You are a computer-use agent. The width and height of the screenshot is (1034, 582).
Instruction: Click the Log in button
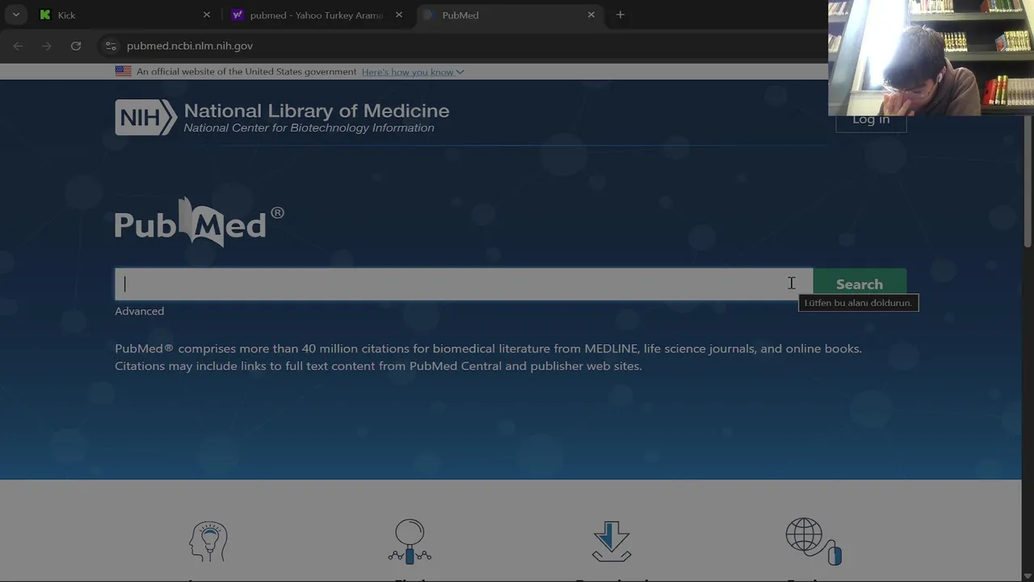click(871, 121)
